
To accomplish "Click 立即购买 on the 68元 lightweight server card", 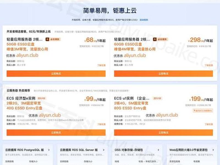I will [x=56, y=73].
